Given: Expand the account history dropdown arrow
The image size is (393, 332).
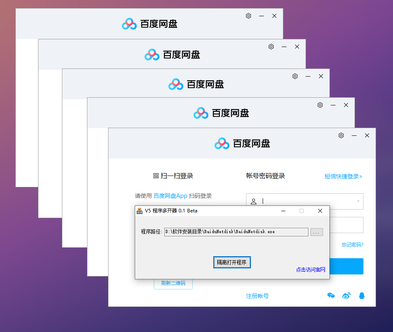Looking at the screenshot, I should click(358, 201).
